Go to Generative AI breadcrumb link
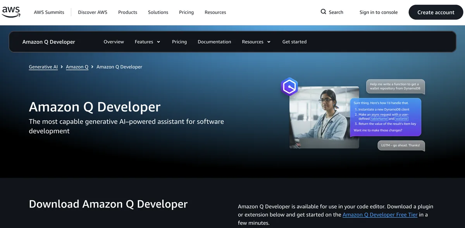 click(x=43, y=67)
